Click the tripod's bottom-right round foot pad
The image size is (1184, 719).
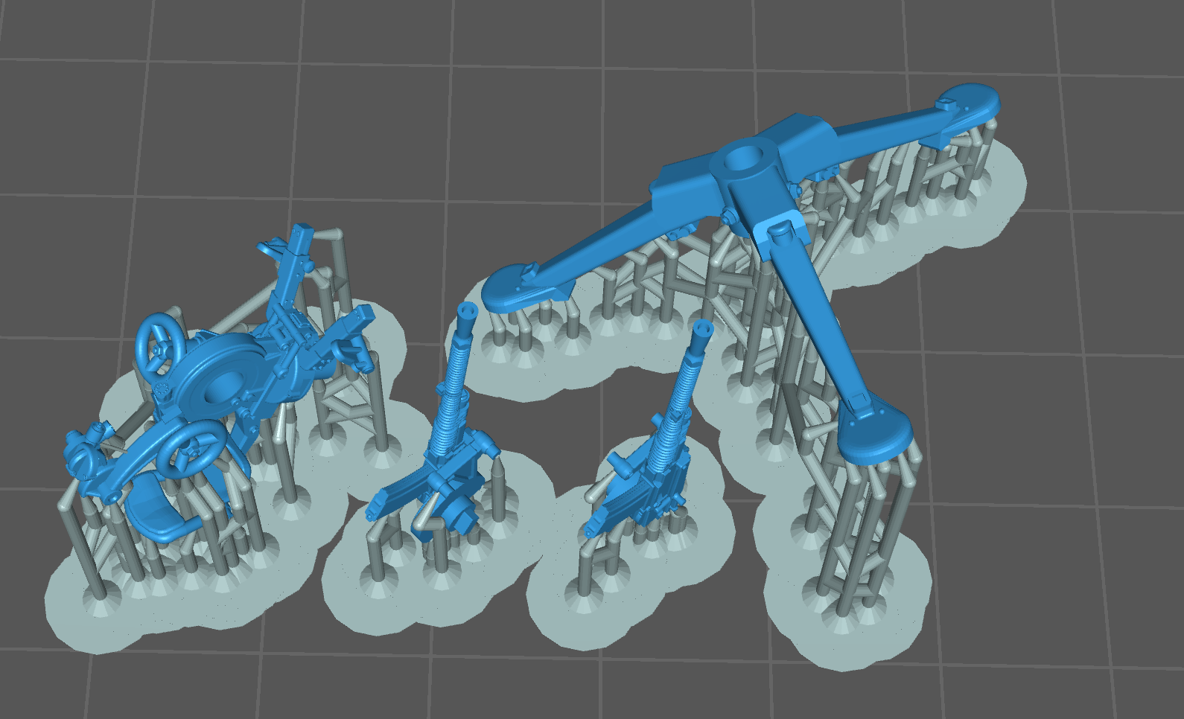877,436
